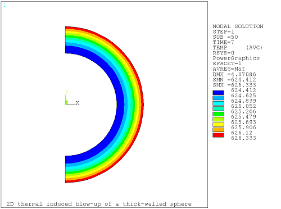Click the legend value 624.839
This screenshot has height=209, width=281.
click(x=243, y=101)
